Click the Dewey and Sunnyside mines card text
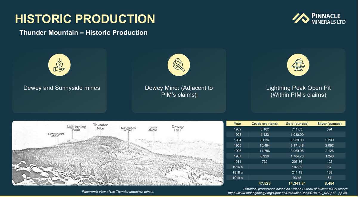This screenshot has height=197, width=358. [x=62, y=88]
